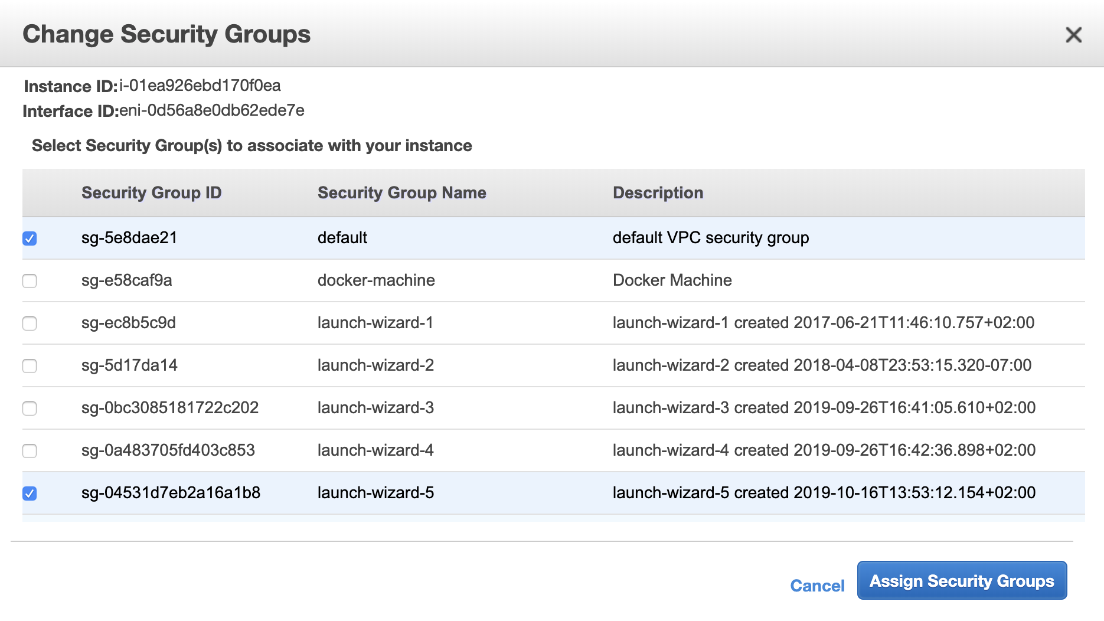
Task: Click the launch-wizard-4 group name
Action: tap(375, 450)
